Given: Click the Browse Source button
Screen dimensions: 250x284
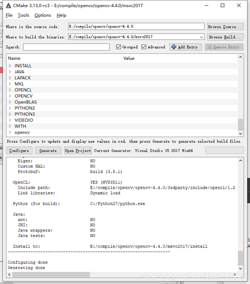Looking at the screenshot, I should [x=225, y=27].
